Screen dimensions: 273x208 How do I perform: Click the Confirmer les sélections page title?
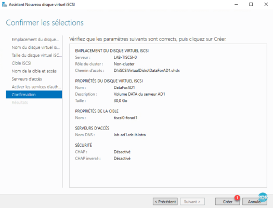point(45,23)
